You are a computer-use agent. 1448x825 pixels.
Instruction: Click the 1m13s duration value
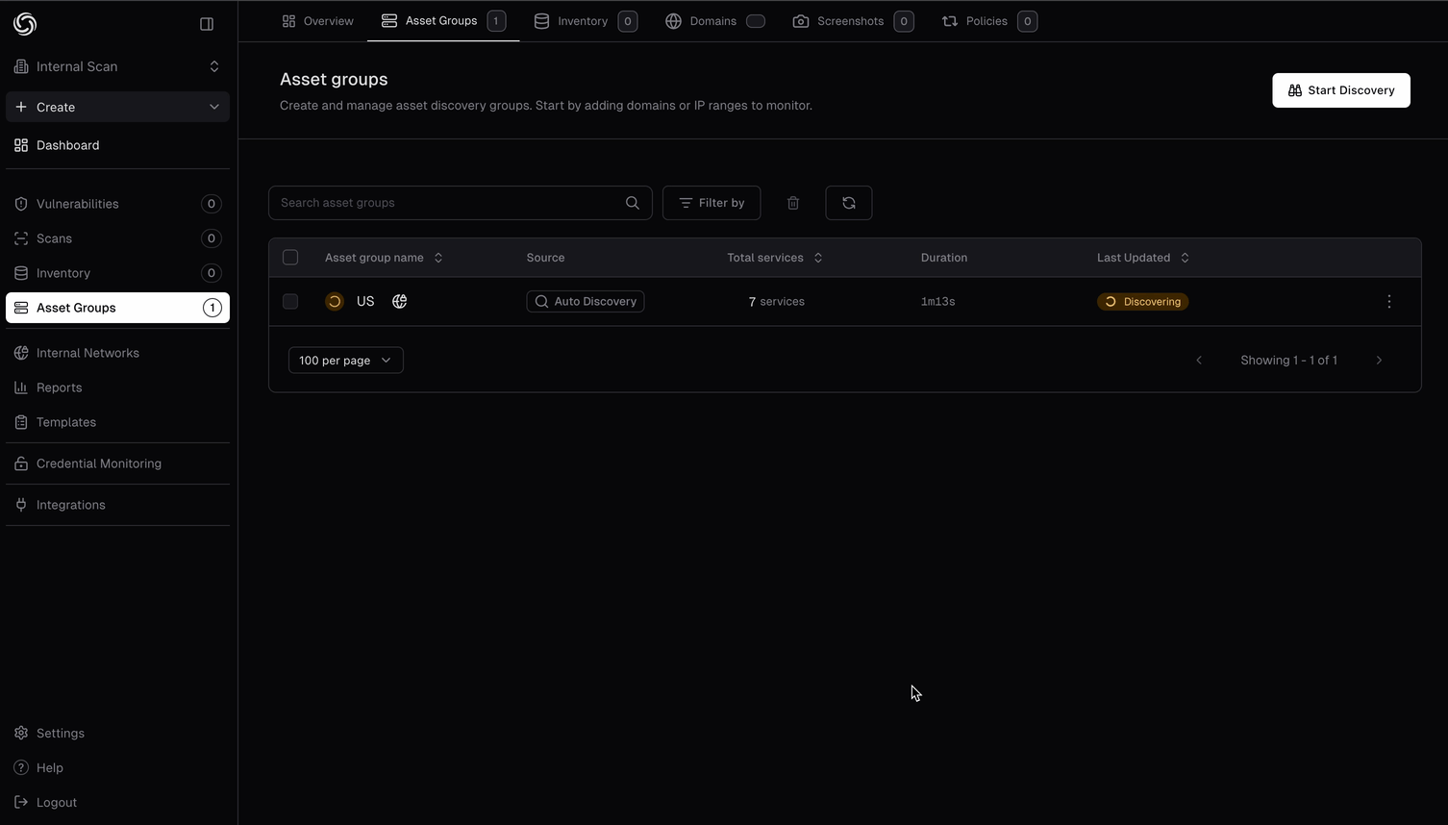pyautogui.click(x=937, y=302)
